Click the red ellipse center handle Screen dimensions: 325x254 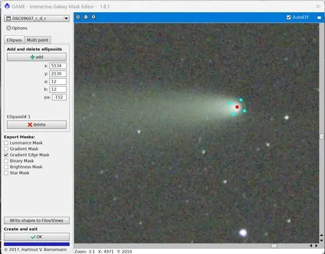click(x=237, y=107)
